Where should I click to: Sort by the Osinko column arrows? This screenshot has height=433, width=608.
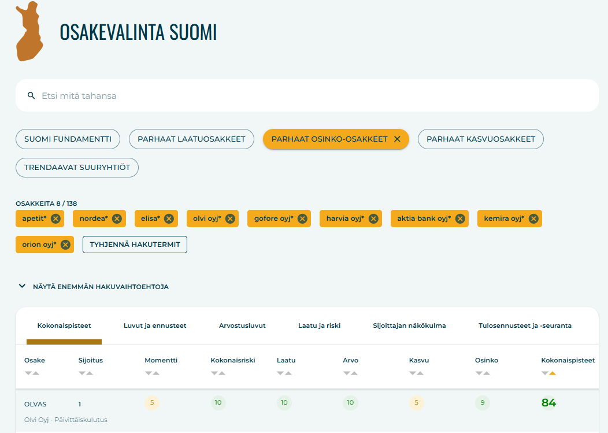483,373
